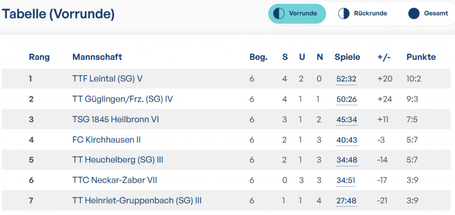Open TT Heinriet-Gruppenbach (SG) III team
455x215 pixels.
click(x=137, y=201)
